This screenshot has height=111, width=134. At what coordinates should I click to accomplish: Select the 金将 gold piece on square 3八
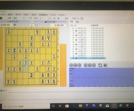pyautogui.click(x=43, y=75)
